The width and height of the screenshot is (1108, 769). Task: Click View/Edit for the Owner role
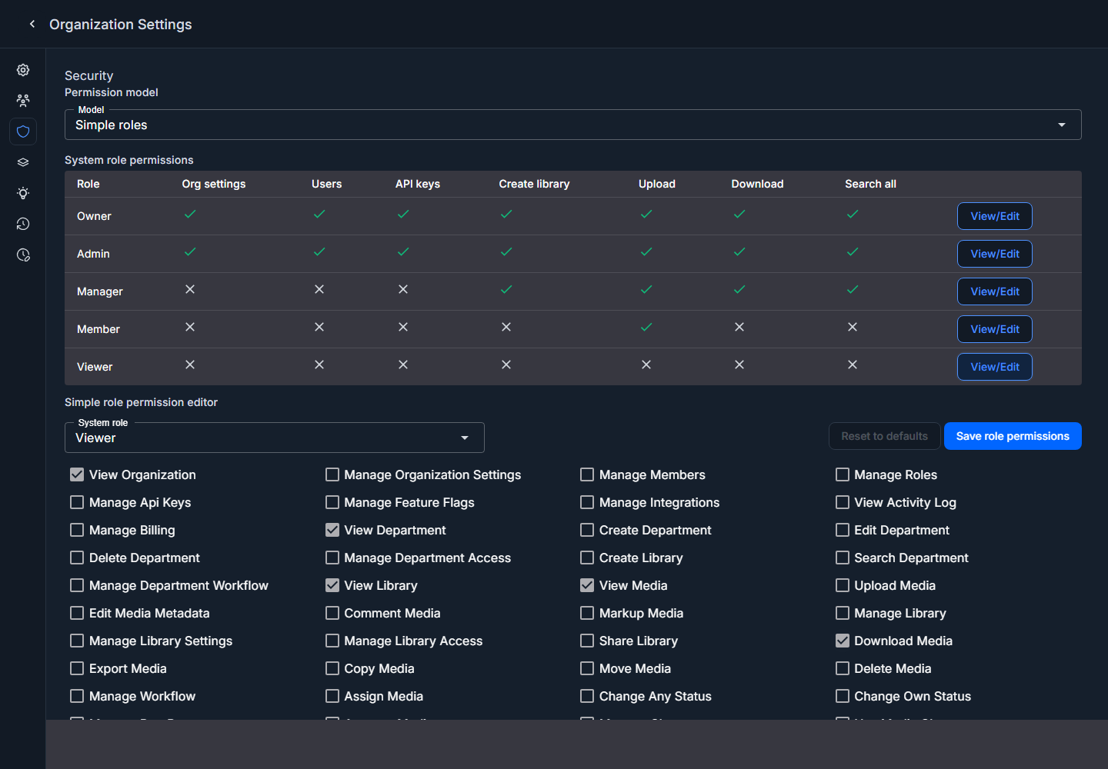coord(995,216)
